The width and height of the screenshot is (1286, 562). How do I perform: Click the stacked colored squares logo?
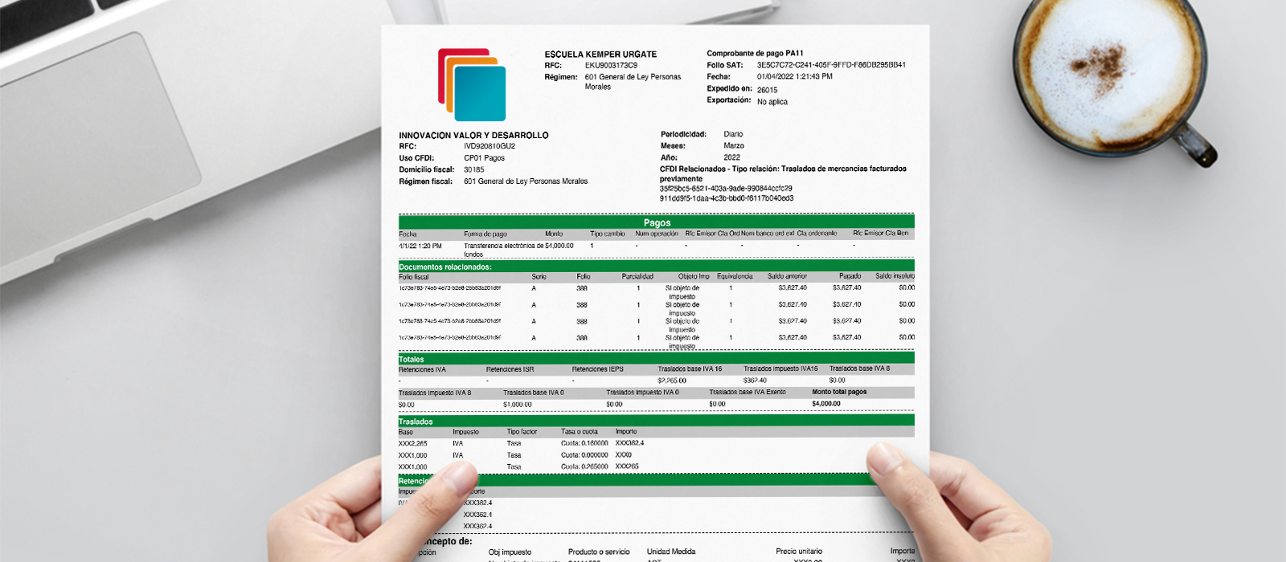pos(474,85)
